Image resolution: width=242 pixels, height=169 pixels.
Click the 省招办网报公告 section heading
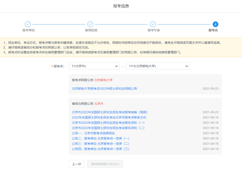(83, 104)
